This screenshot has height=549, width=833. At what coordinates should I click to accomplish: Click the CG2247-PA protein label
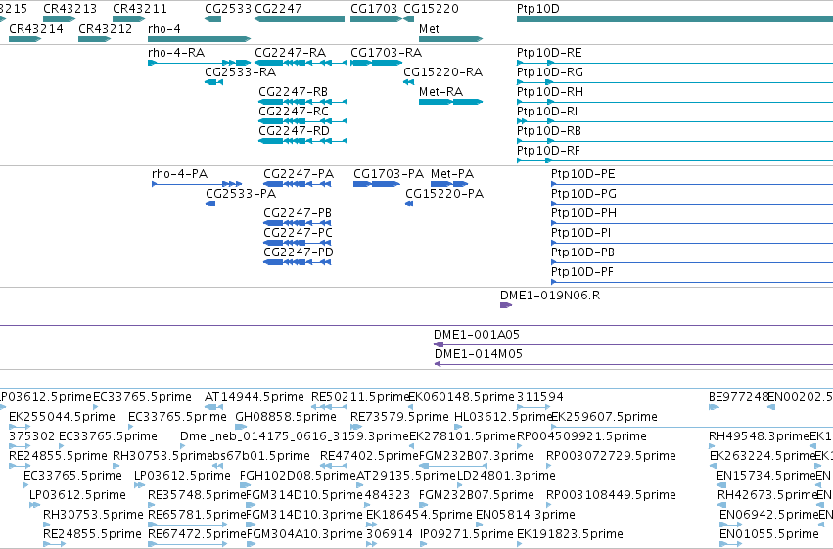tap(299, 173)
